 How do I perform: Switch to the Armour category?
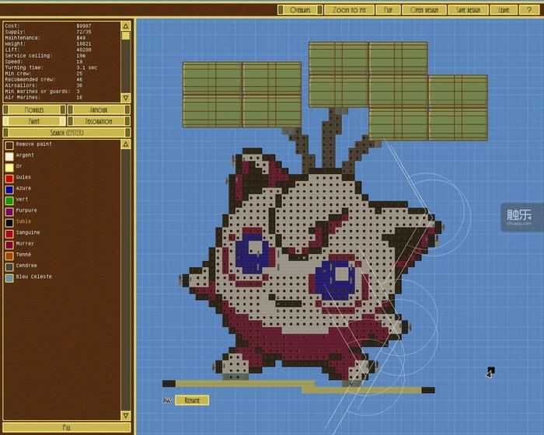coord(99,110)
